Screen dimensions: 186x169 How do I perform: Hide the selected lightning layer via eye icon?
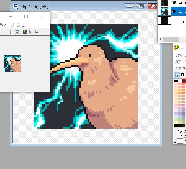[x=174, y=11]
